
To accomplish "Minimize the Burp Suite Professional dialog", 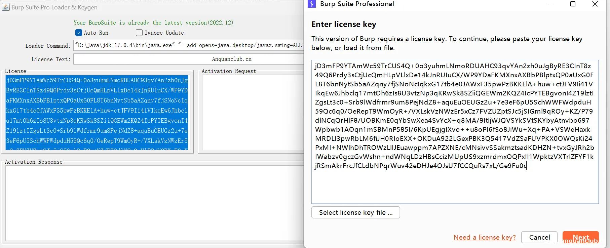I will [550, 4].
